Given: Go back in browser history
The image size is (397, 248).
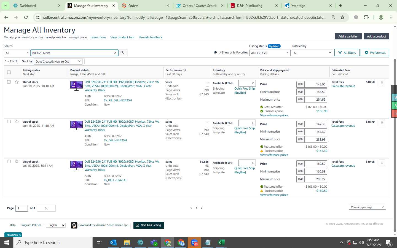Looking at the screenshot, I should click(x=6, y=17).
